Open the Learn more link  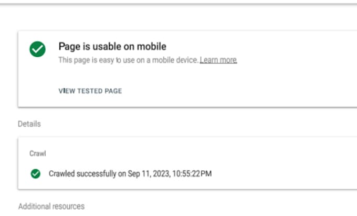coord(218,60)
